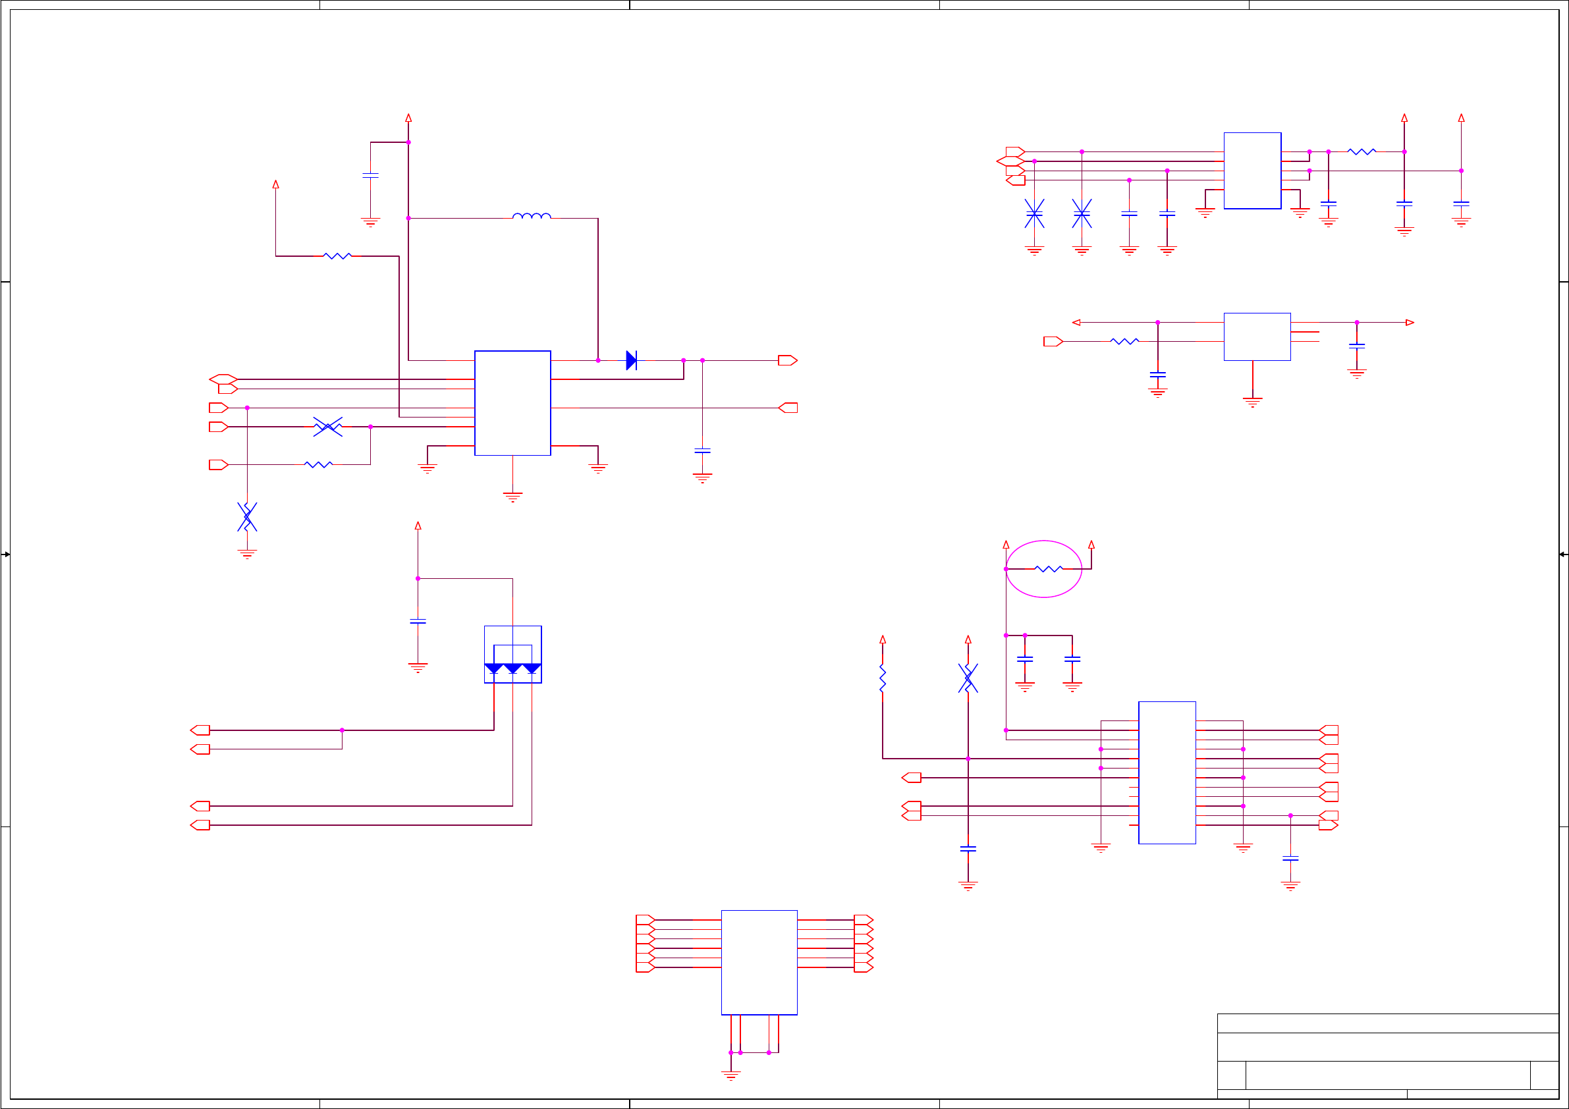
Task: Click the ground symbol under the bottom-center IC
Action: 730,1075
